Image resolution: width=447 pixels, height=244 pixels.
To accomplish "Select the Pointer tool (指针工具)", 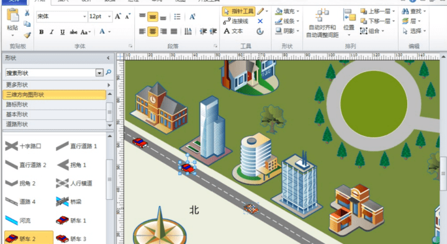I will coord(238,11).
